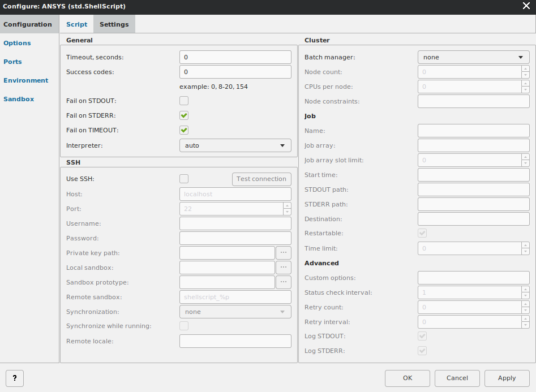Image resolution: width=536 pixels, height=392 pixels.
Task: Enable Fail on STDOUT checkbox
Action: tap(184, 101)
